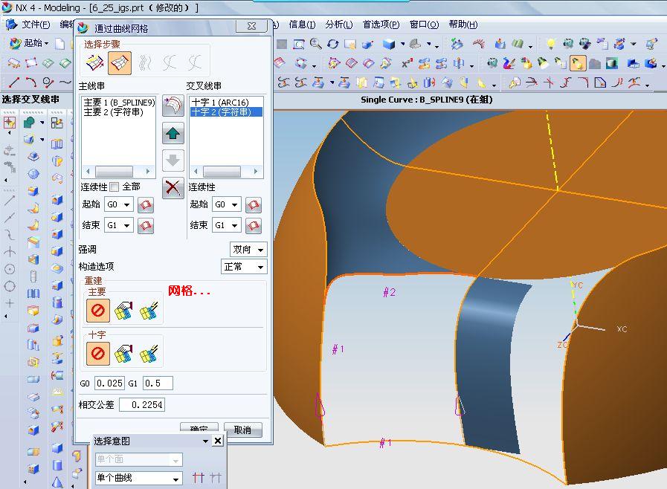Screen dimensions: 667x489
Task: Click the zoom magnifier toolbar icon
Action: [315, 43]
